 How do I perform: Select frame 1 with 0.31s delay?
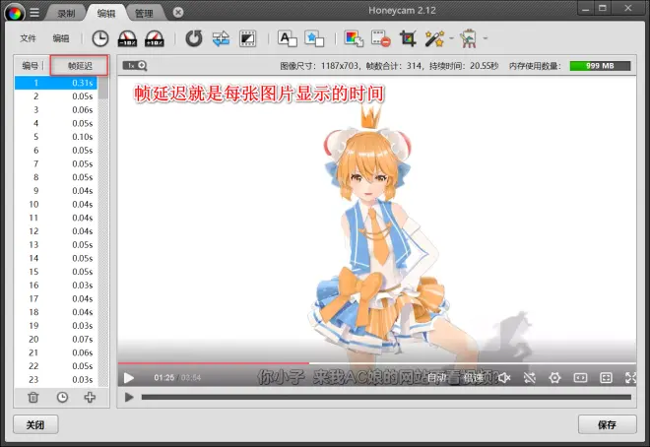56,83
